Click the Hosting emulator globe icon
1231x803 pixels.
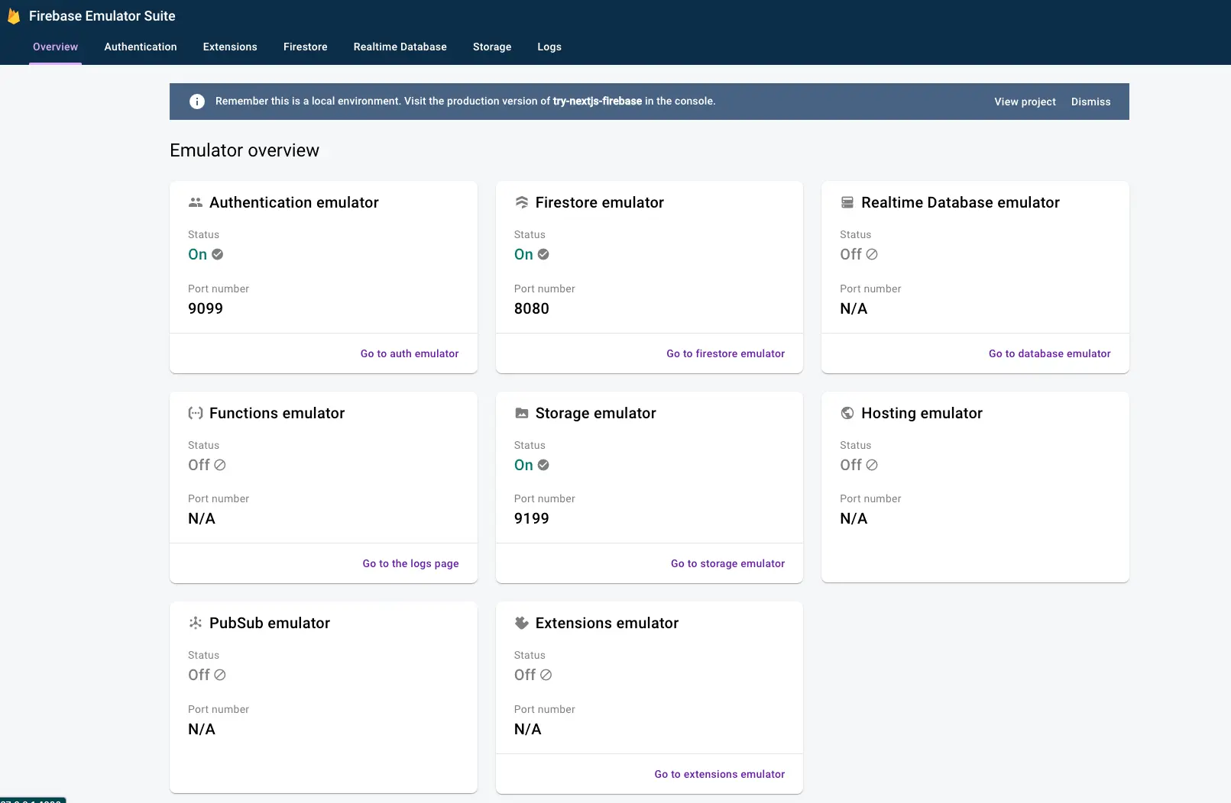[847, 413]
